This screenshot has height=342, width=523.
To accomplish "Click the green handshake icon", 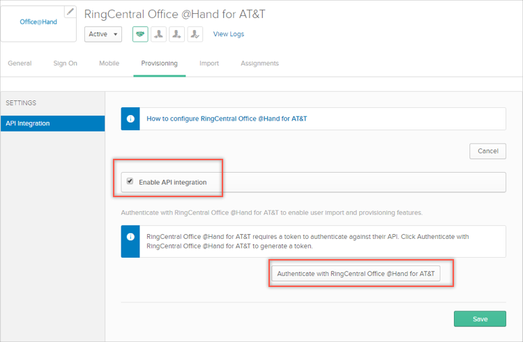I will pos(140,34).
